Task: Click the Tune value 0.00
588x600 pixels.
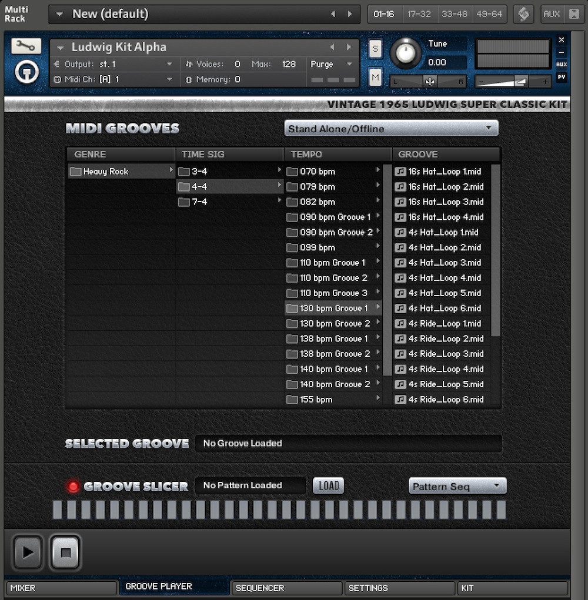Action: (437, 62)
